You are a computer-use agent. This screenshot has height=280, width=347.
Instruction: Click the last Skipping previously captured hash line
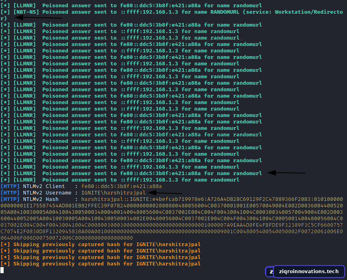[101, 263]
